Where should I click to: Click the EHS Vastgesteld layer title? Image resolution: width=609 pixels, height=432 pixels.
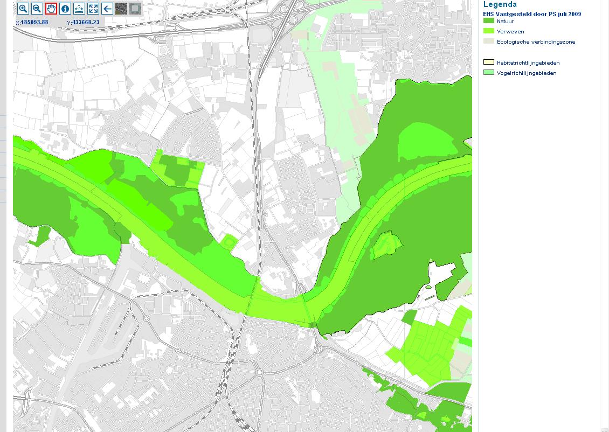532,14
